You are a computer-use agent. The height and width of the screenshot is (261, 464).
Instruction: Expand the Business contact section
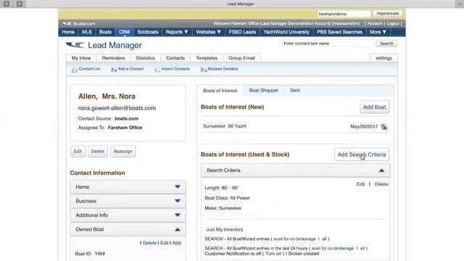128,201
